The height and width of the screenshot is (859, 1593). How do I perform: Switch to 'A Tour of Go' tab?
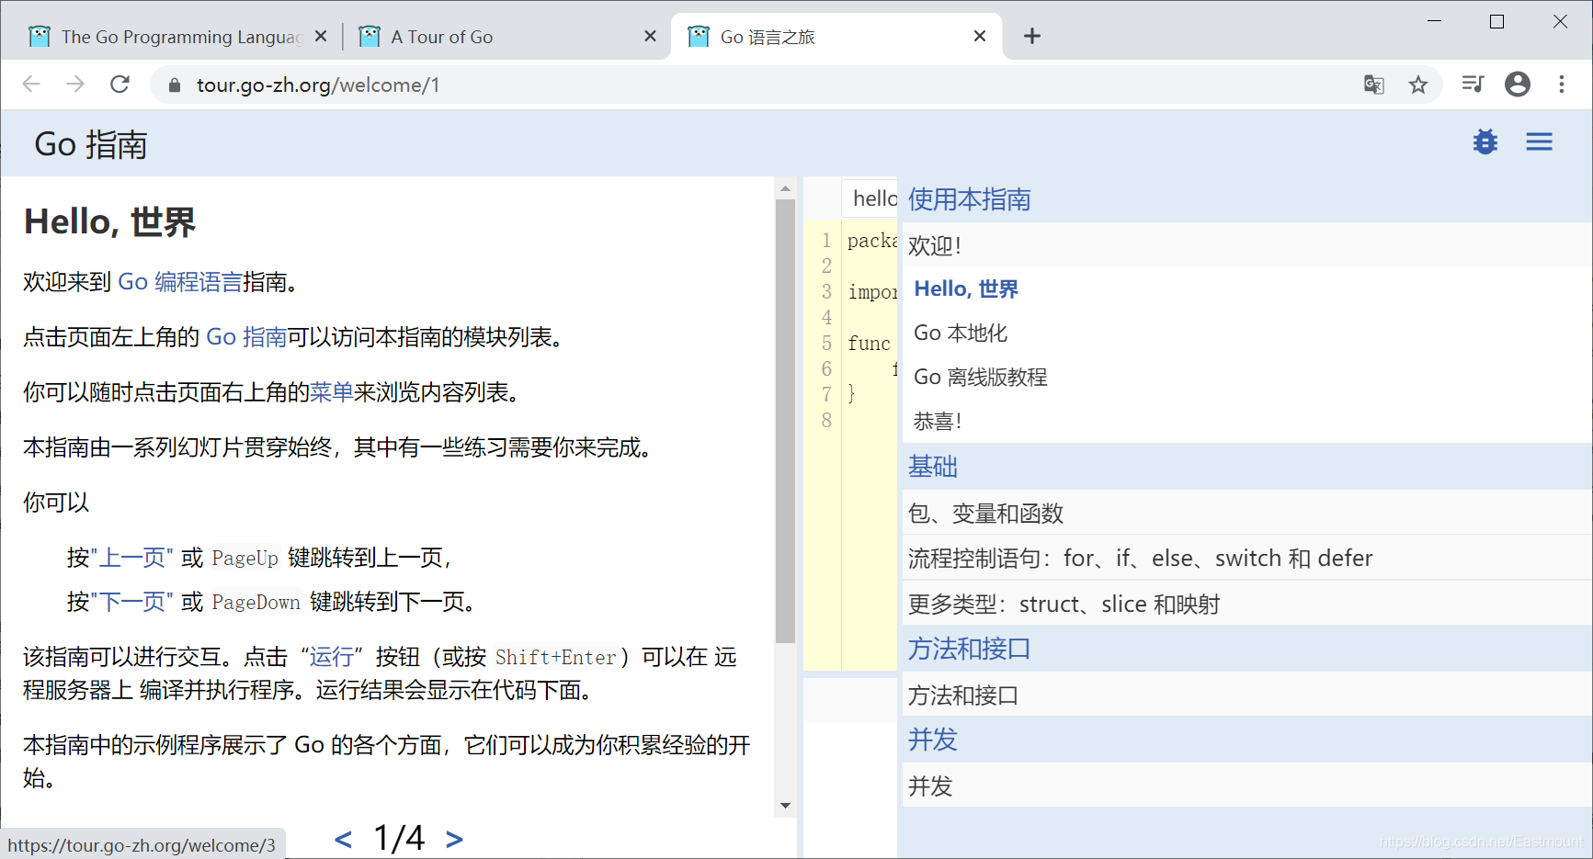pyautogui.click(x=506, y=37)
